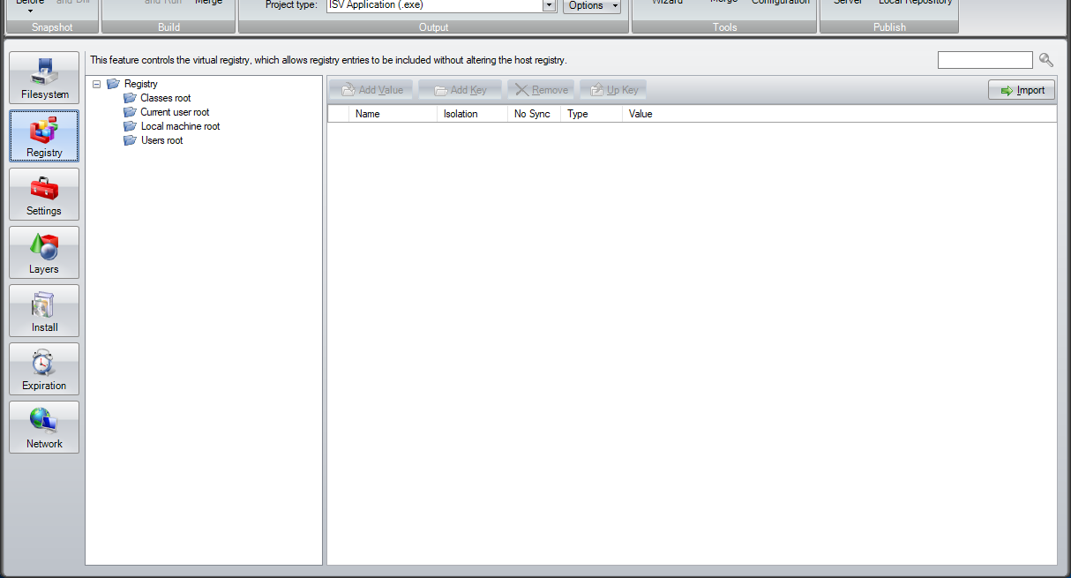Click the Remove toolbar button
Image resolution: width=1071 pixels, height=578 pixels.
pyautogui.click(x=540, y=89)
